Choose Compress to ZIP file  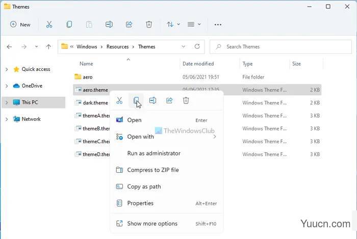(166, 170)
